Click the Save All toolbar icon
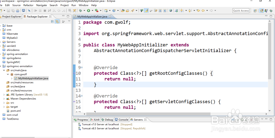Image resolution: width=275 pixels, height=138 pixels. pos(13,11)
